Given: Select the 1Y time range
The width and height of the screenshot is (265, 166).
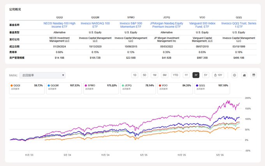Looking at the screenshot, I should pyautogui.click(x=186, y=75).
